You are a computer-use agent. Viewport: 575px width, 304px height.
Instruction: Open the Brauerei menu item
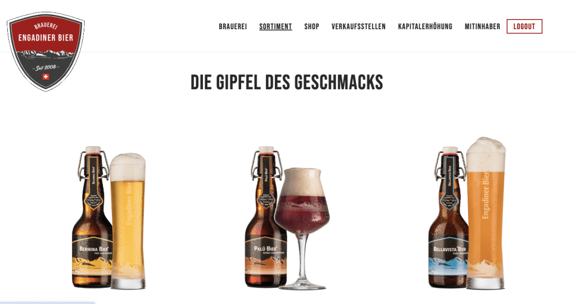click(x=233, y=27)
